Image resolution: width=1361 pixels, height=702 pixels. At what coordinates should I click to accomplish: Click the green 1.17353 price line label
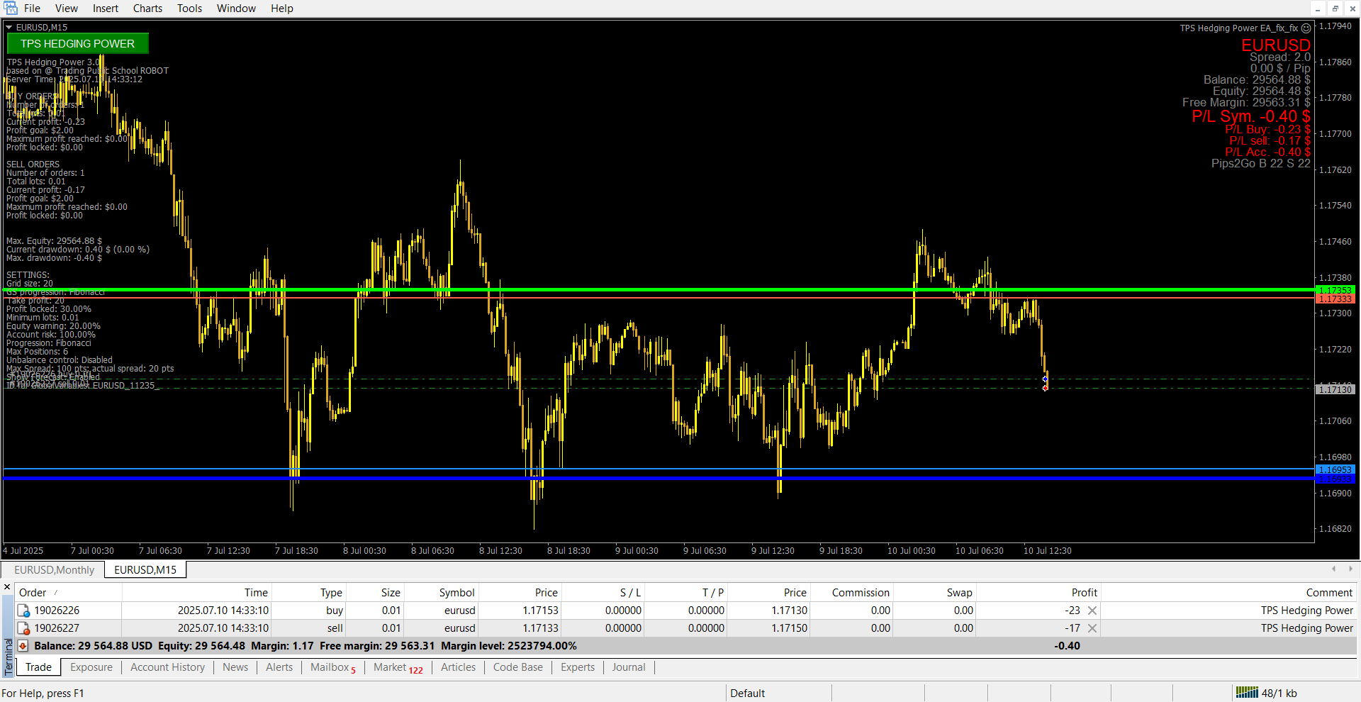1335,290
